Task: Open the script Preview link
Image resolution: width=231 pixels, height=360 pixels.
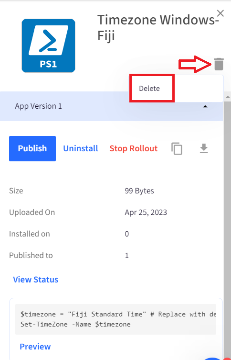Action: pyautogui.click(x=35, y=347)
